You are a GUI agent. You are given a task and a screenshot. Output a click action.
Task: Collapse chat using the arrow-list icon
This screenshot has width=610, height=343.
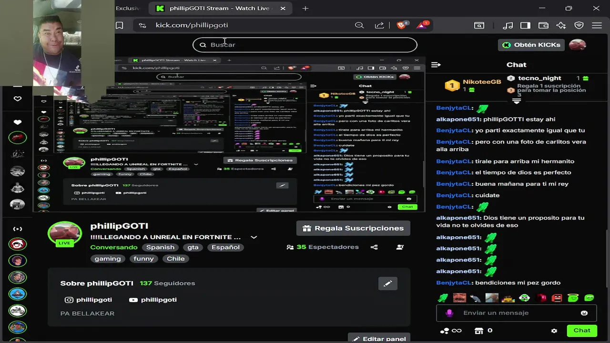[x=436, y=65]
